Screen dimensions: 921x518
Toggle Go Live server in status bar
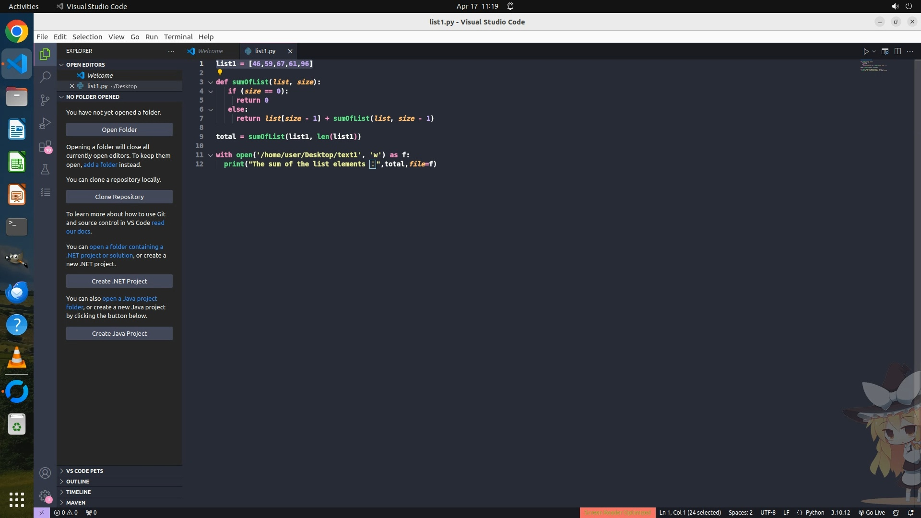point(872,512)
